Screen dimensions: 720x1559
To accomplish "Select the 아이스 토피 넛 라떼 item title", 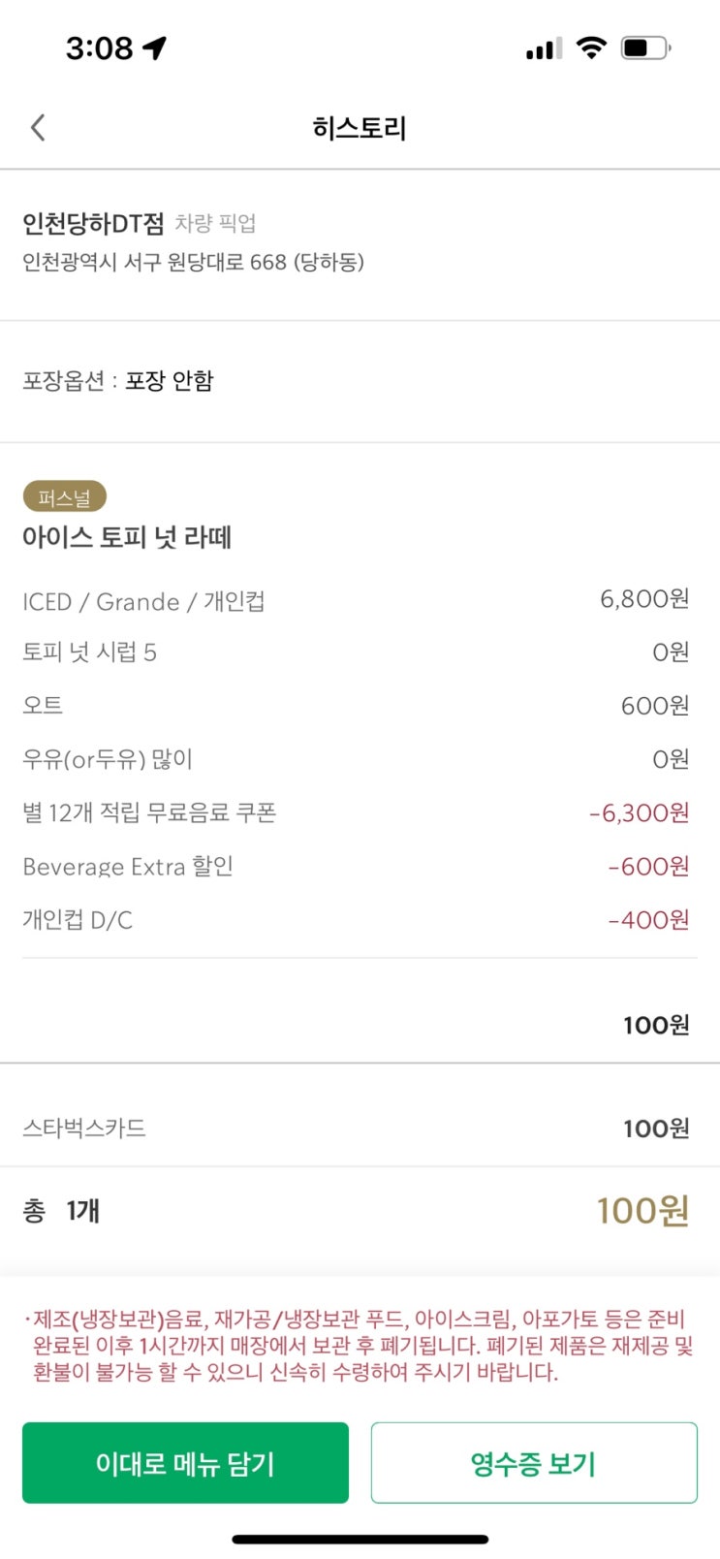I will tap(127, 537).
